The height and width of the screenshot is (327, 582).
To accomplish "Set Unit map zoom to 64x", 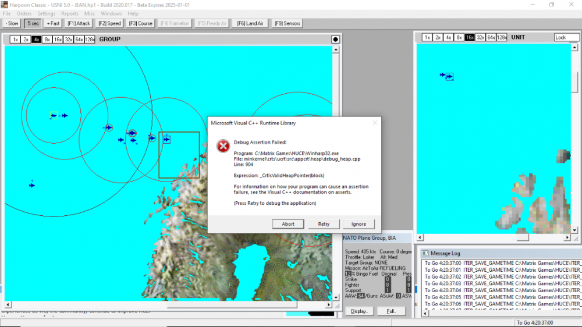I will 491,37.
